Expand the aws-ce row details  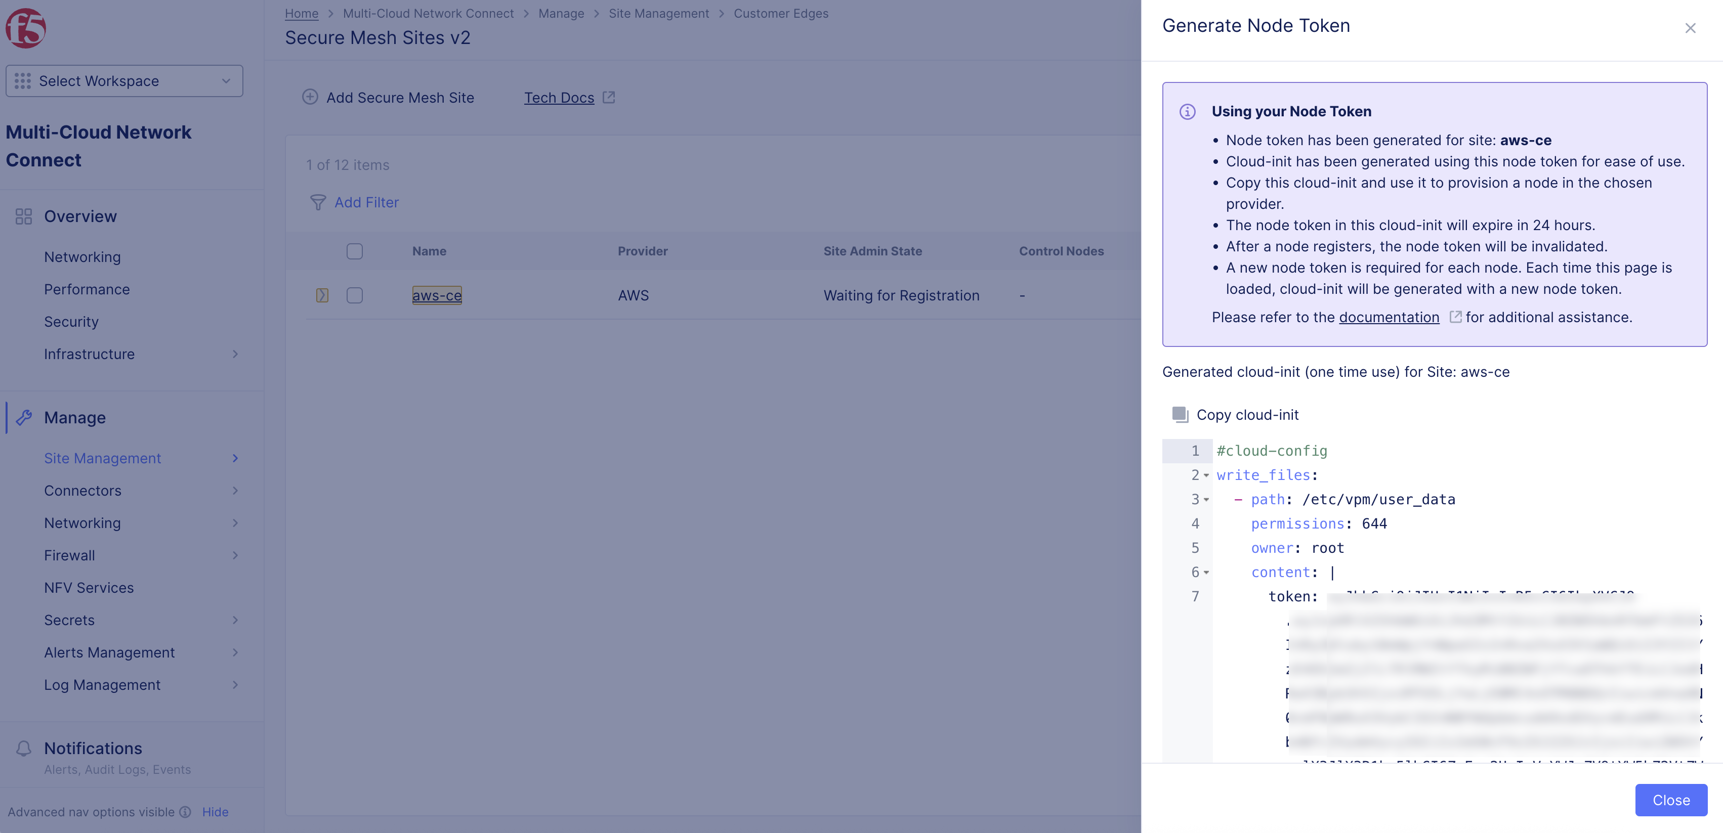tap(322, 295)
